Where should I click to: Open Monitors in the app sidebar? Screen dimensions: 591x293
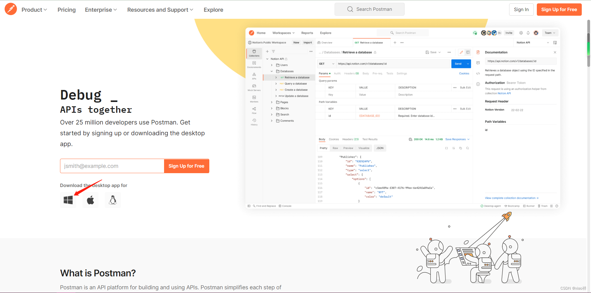[254, 99]
